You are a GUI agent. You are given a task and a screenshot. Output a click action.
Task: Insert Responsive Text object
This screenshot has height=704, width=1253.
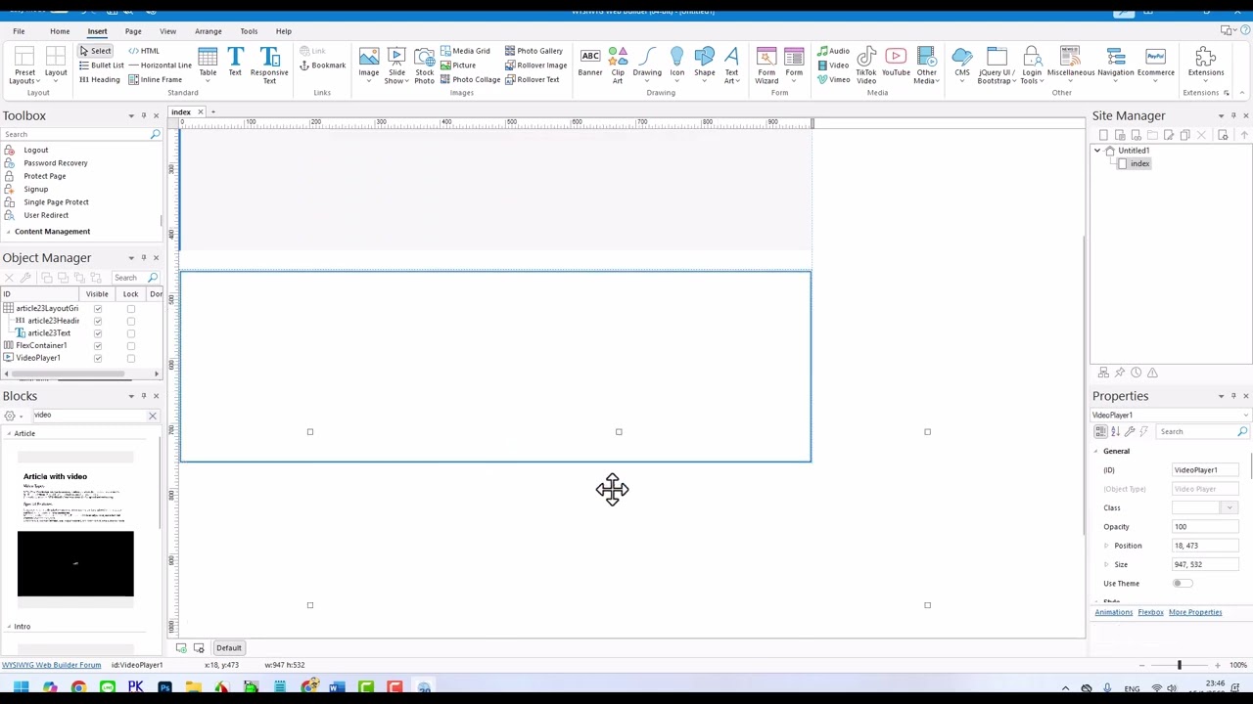click(269, 66)
